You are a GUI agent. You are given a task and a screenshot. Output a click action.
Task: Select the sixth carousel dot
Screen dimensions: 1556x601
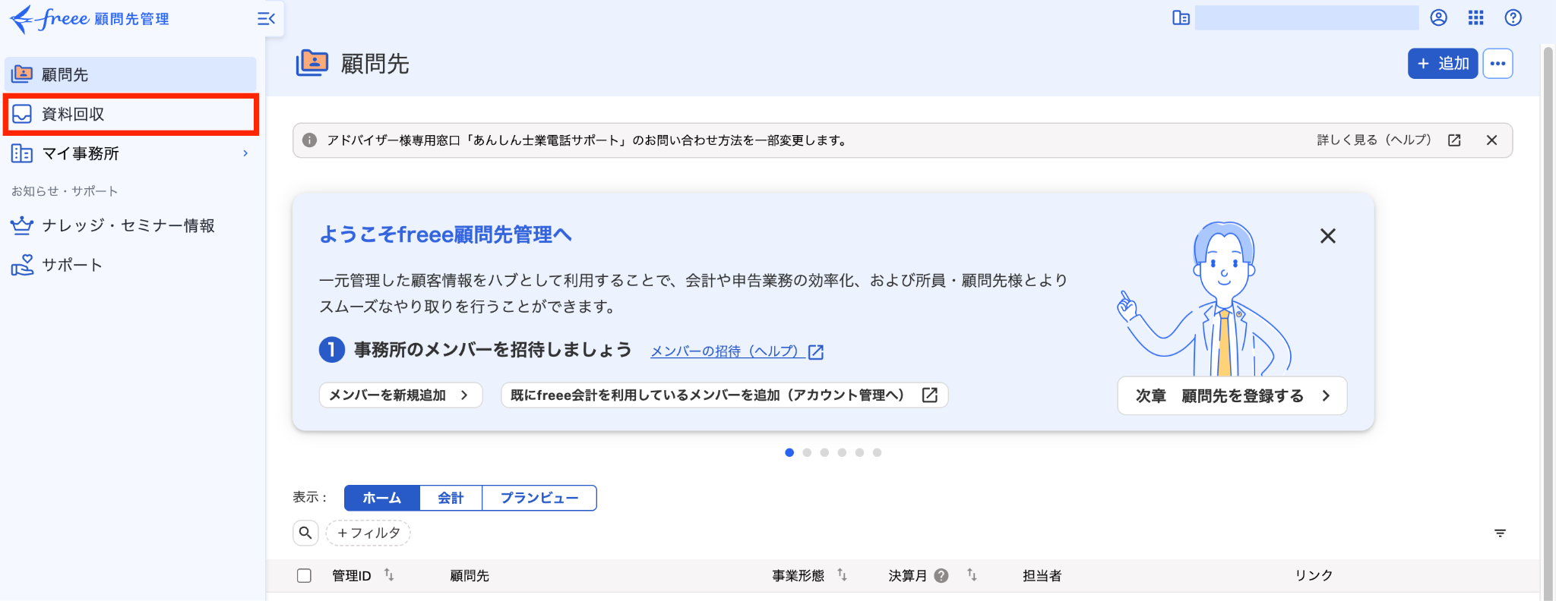tap(877, 452)
